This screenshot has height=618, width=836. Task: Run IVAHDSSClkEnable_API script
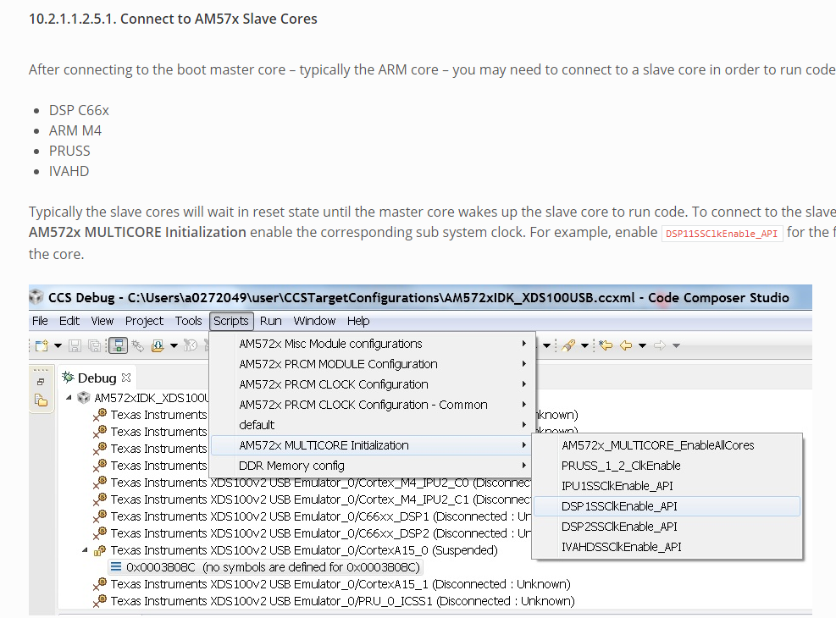click(667, 547)
